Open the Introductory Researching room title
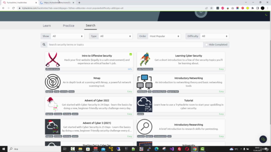 tap(188, 125)
